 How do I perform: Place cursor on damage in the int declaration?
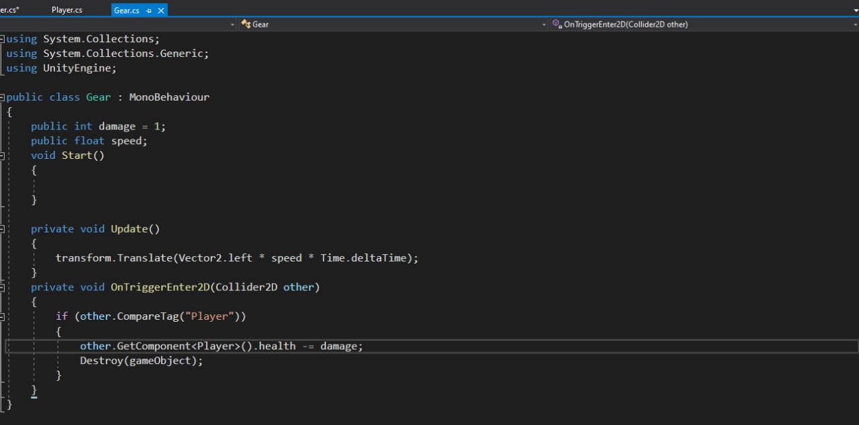point(117,127)
